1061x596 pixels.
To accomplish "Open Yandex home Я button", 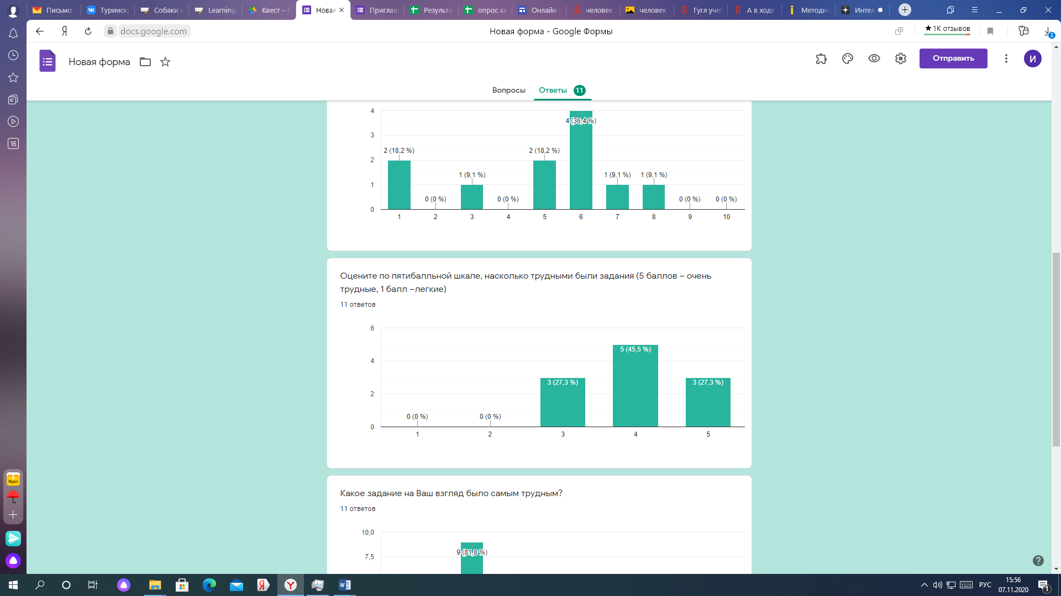I will [x=65, y=31].
